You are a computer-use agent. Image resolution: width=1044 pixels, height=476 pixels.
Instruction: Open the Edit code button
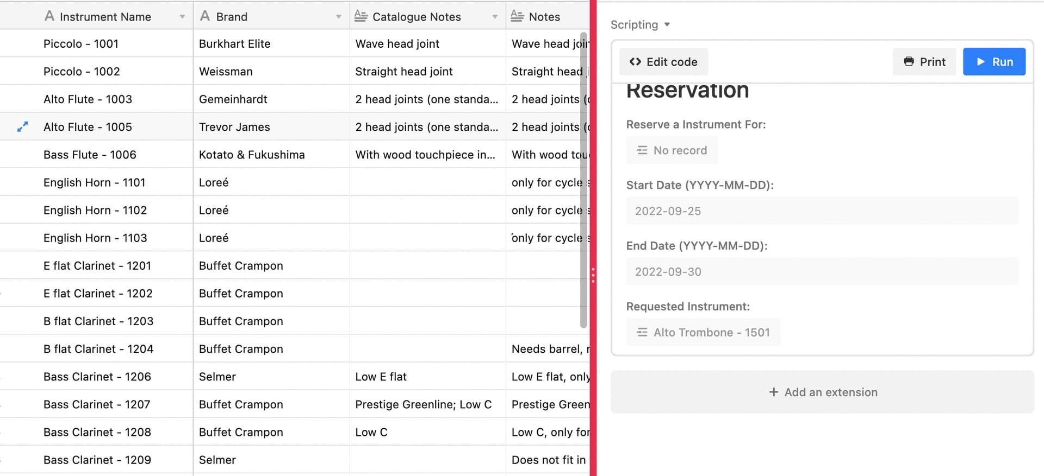(x=663, y=62)
